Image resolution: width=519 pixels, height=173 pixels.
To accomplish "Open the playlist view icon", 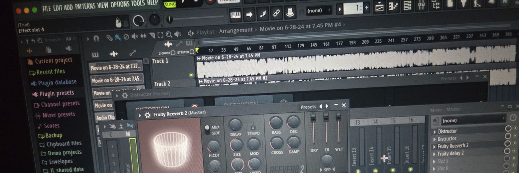I will (x=380, y=7).
